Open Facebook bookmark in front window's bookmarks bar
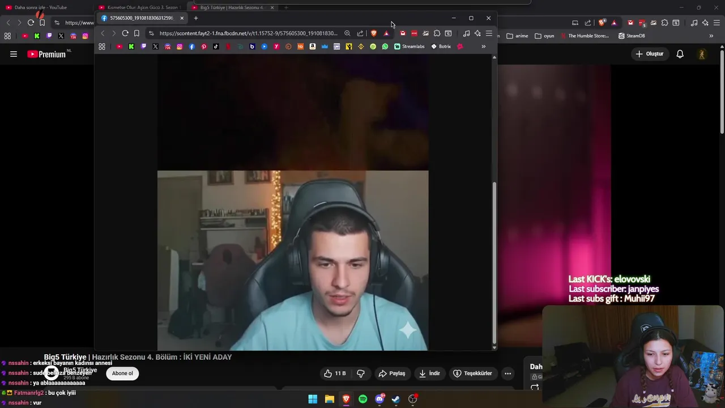The height and width of the screenshot is (408, 725). [x=191, y=46]
